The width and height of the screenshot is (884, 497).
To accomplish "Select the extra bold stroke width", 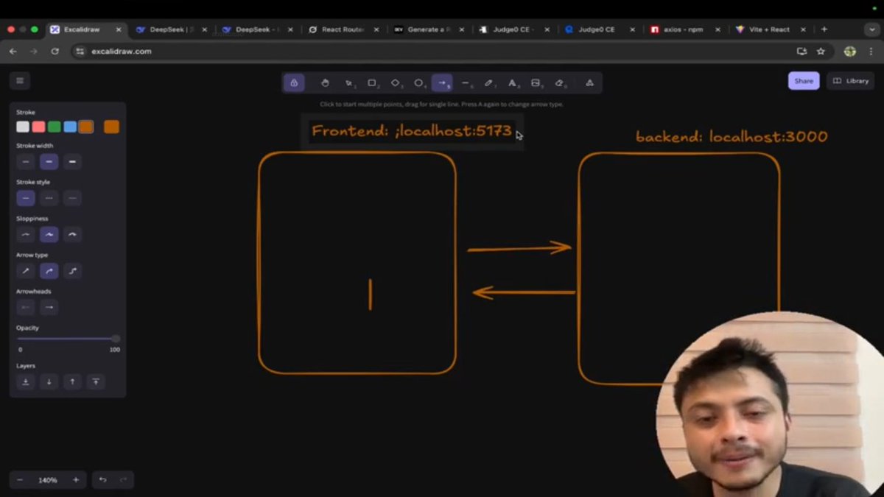I will click(72, 161).
